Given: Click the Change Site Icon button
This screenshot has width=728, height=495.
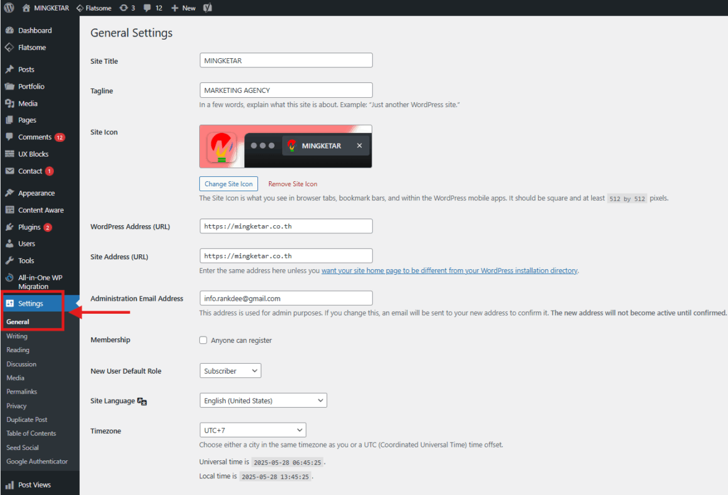Looking at the screenshot, I should (228, 184).
